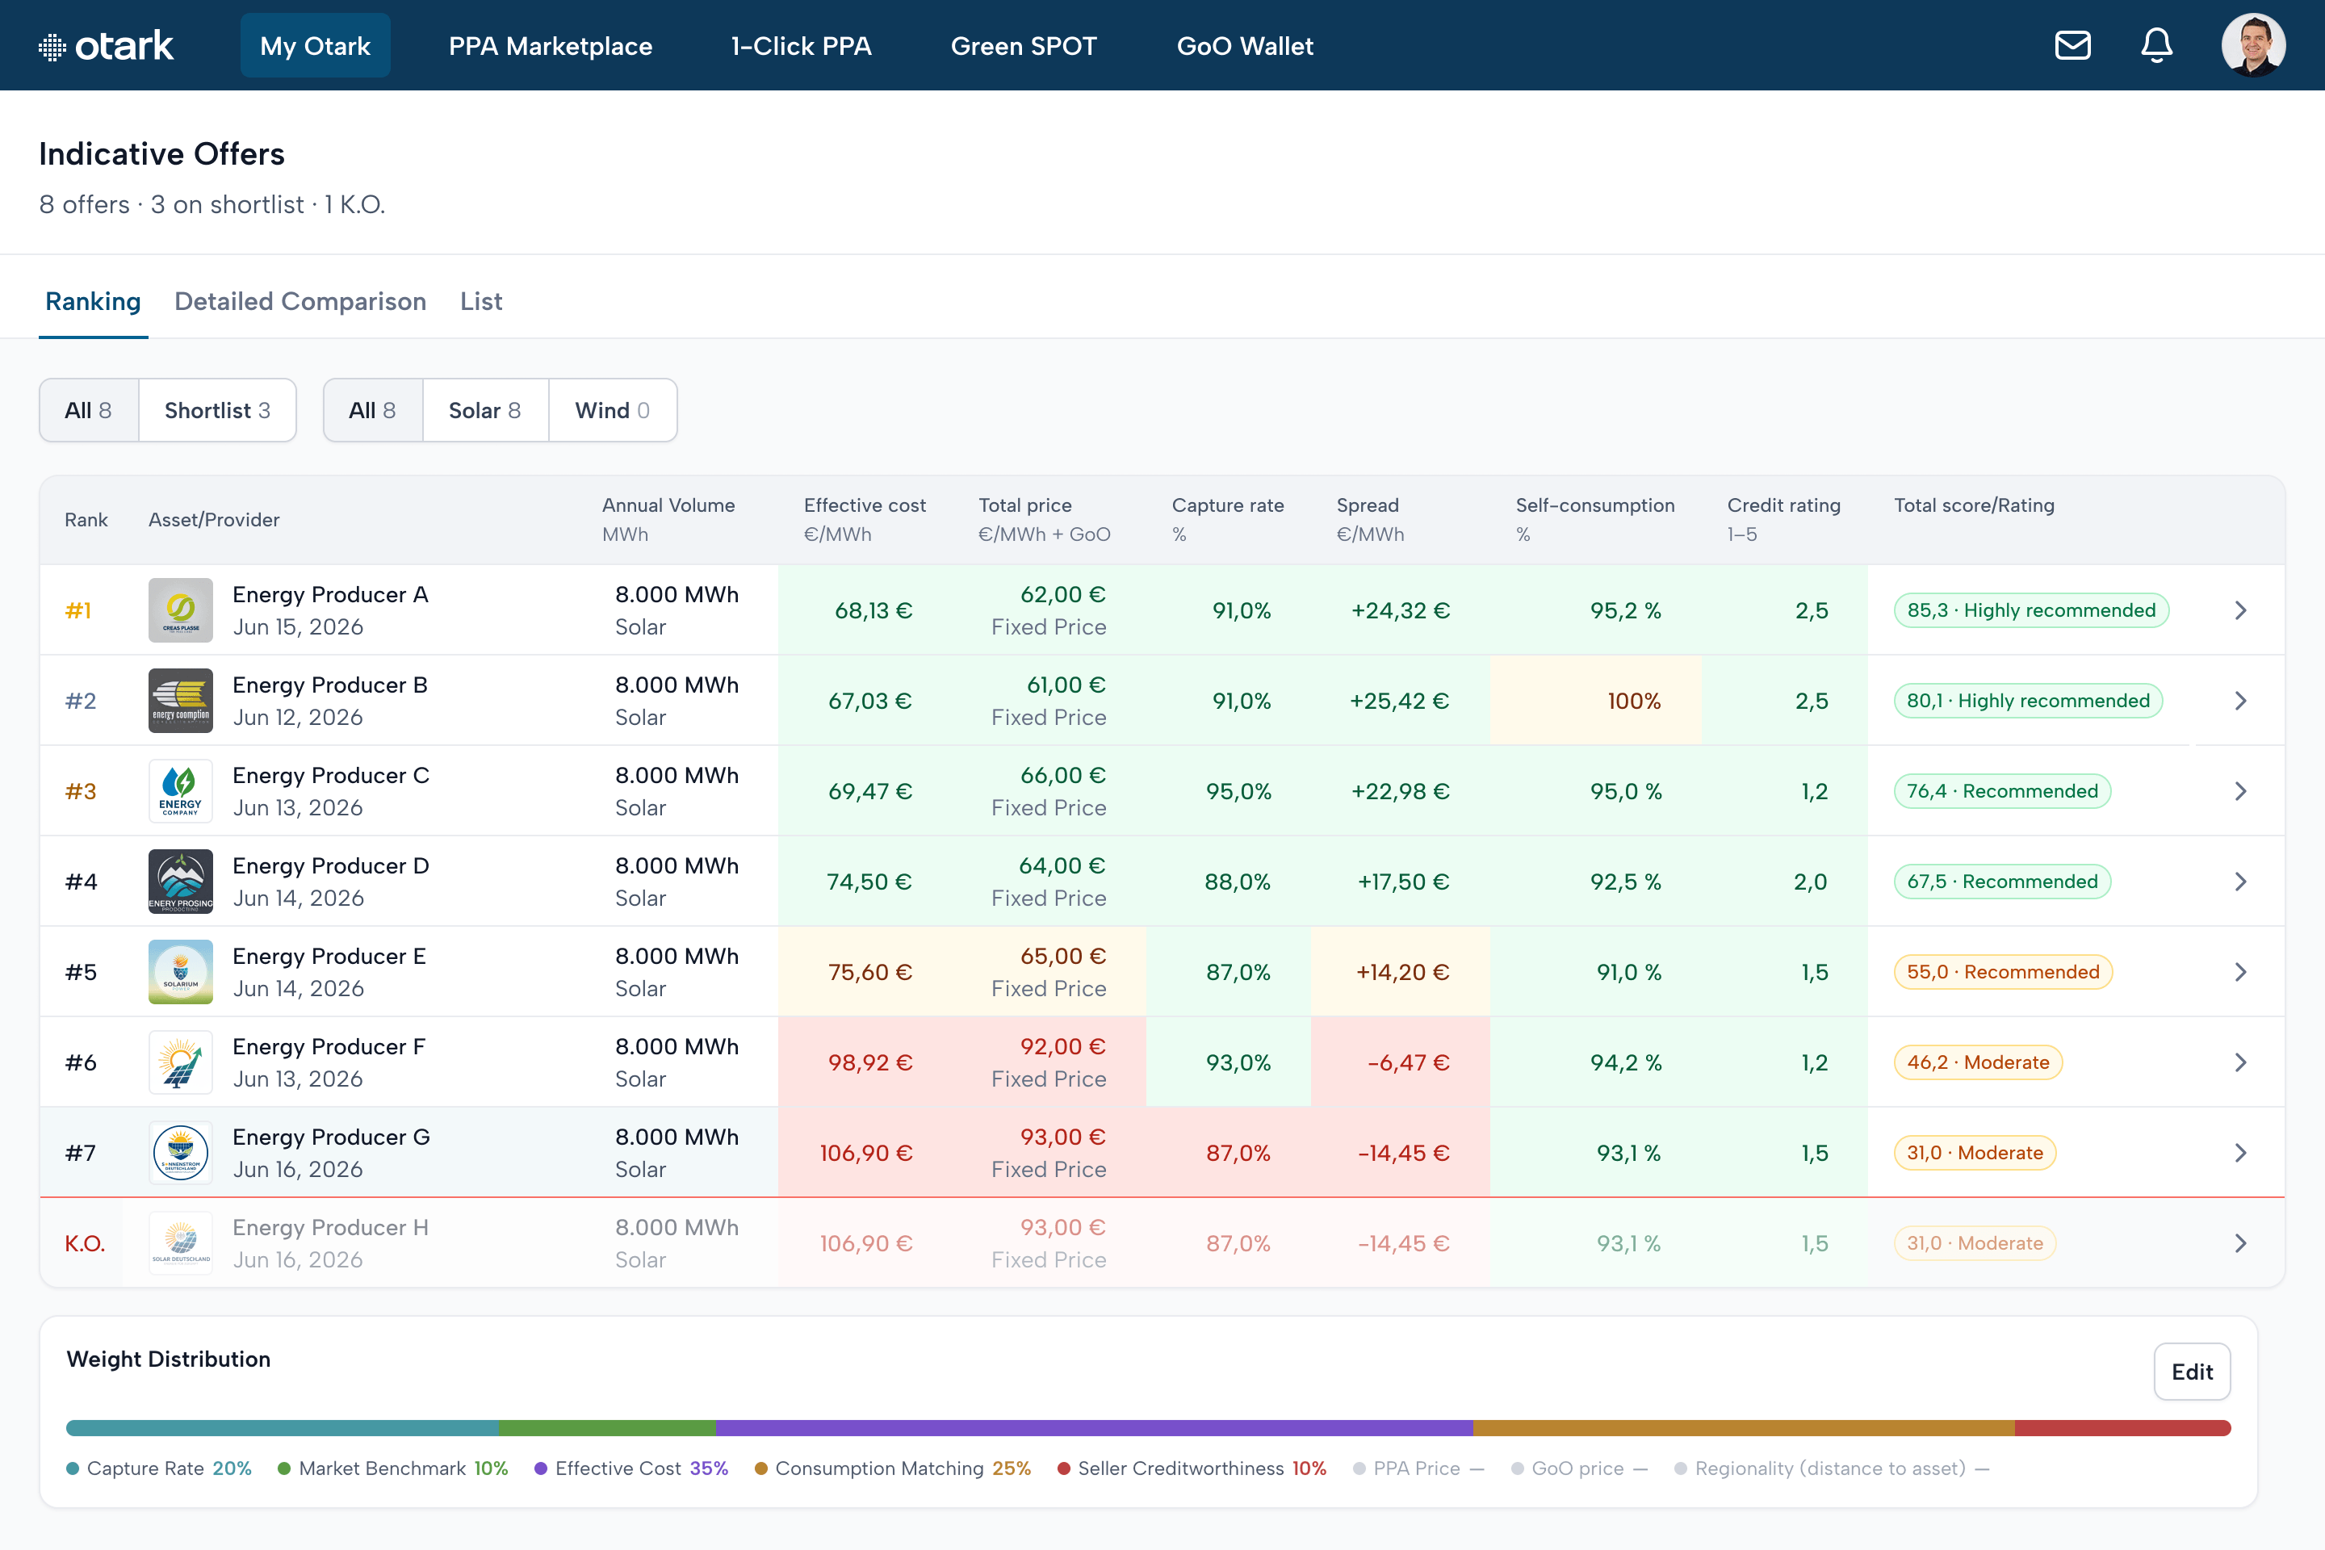Select All 8 technology filter
The width and height of the screenshot is (2325, 1550).
pyautogui.click(x=373, y=410)
